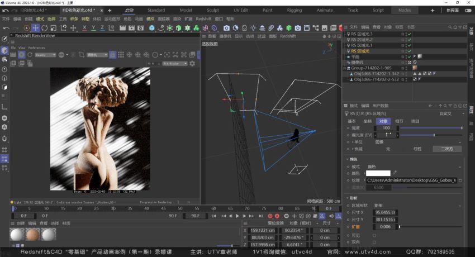
Task: Switch to the Standard layout tab
Action: point(156,10)
